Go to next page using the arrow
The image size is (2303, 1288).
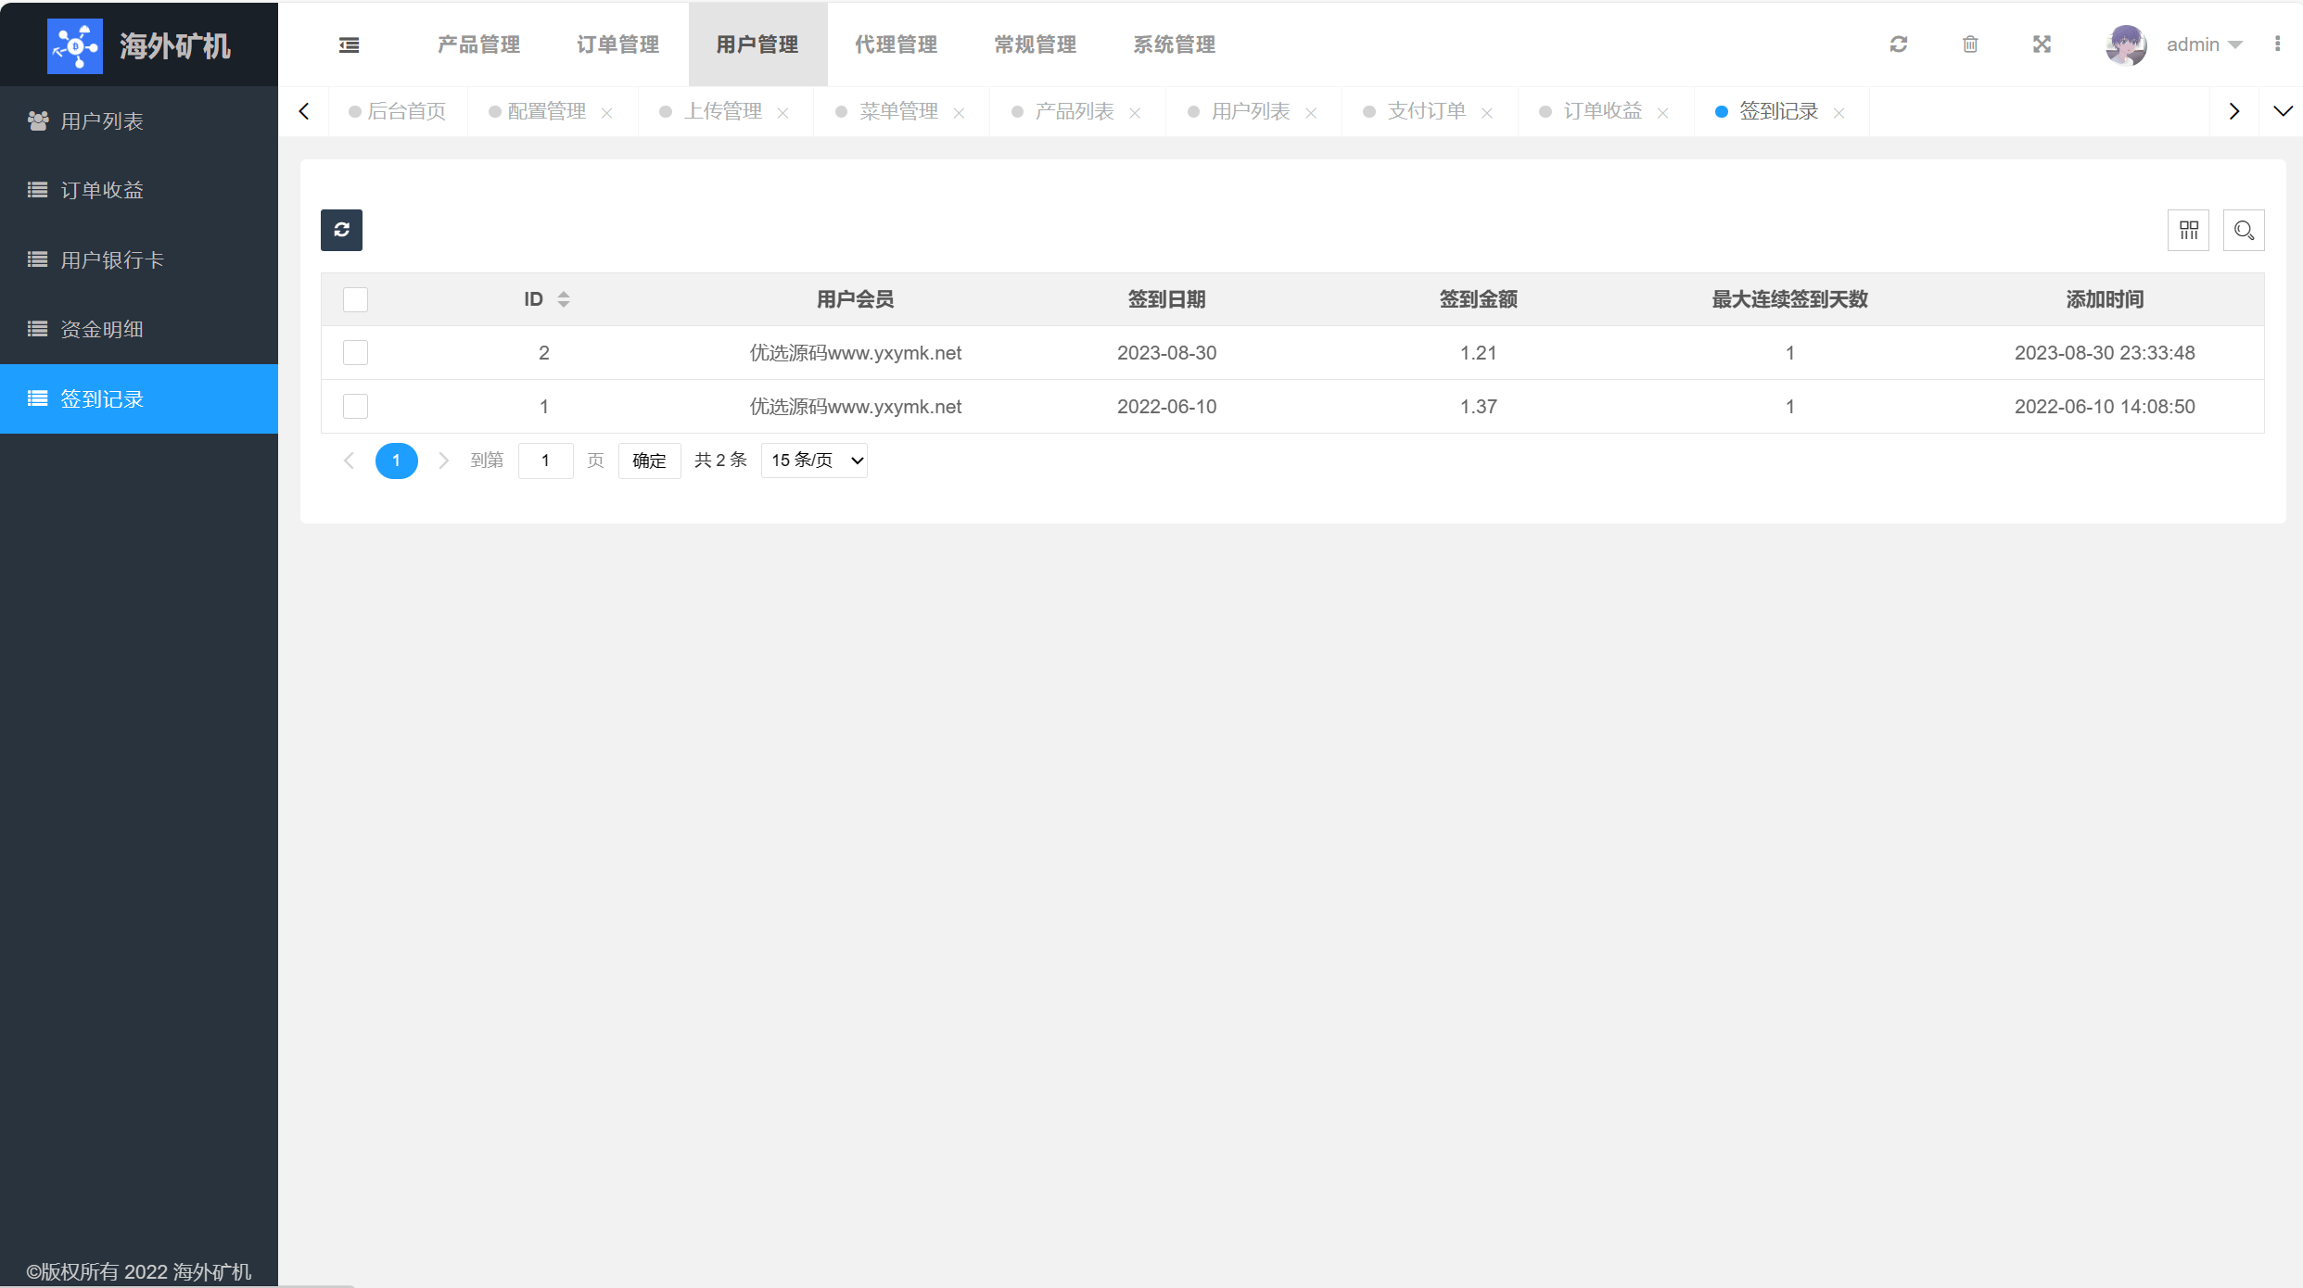pos(443,461)
